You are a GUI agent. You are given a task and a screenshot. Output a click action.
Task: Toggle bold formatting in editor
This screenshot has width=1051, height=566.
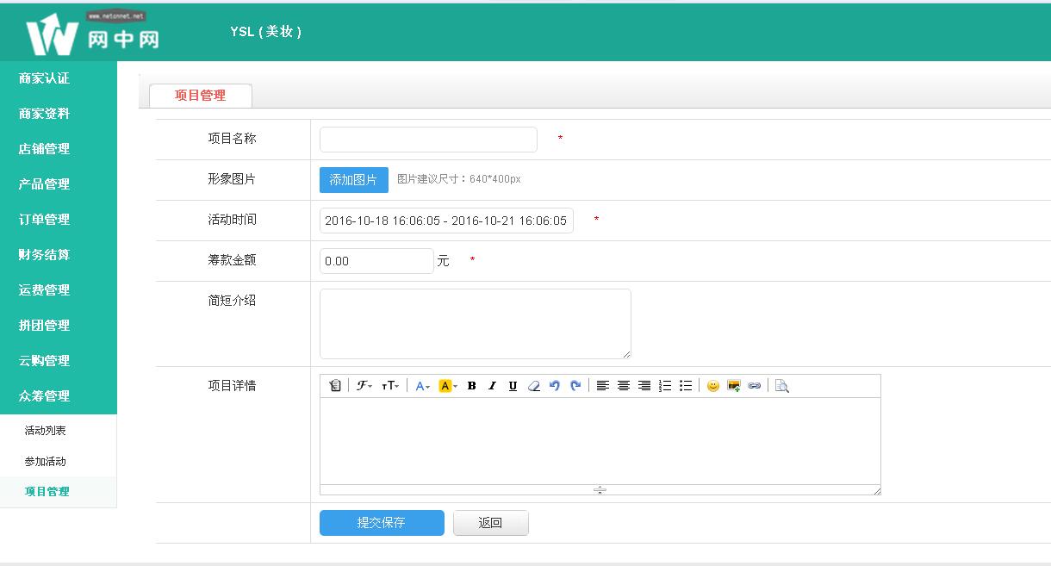point(471,386)
